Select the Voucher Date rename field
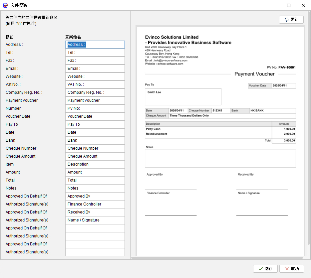 tap(95, 116)
